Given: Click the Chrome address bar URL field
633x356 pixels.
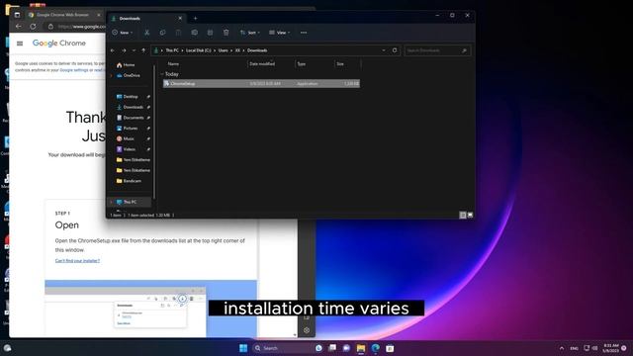Looking at the screenshot, I should point(81,27).
